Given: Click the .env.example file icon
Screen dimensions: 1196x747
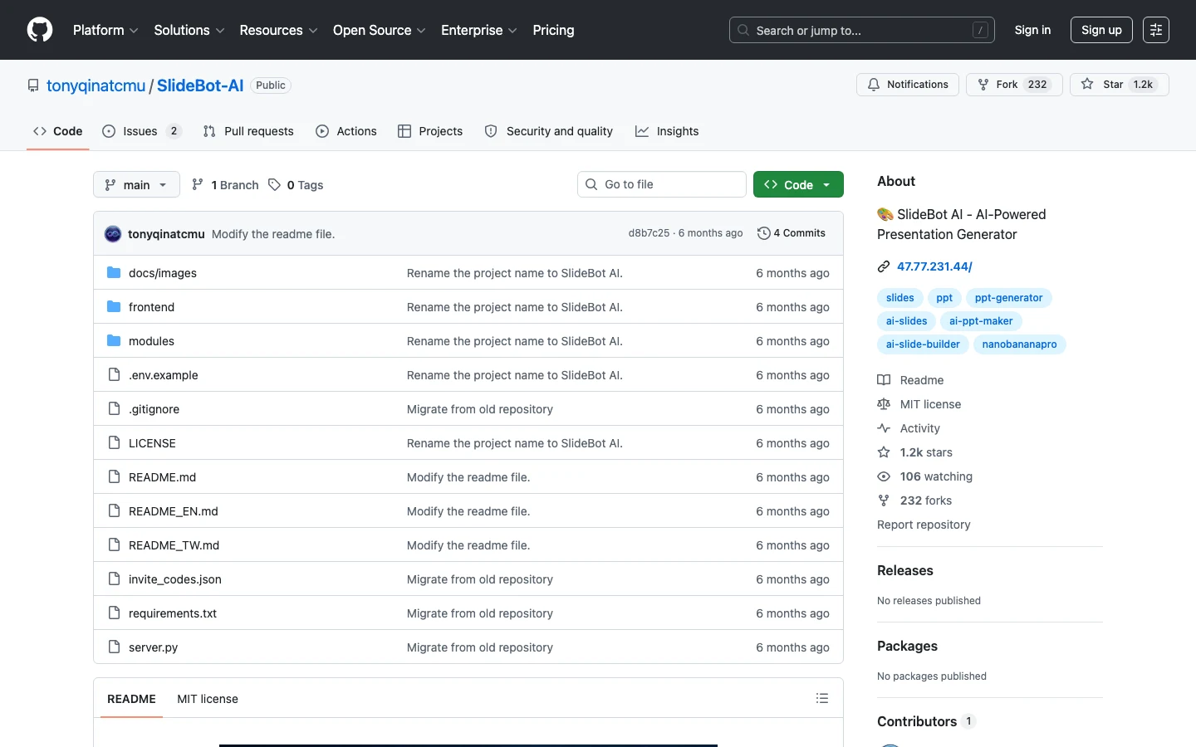Looking at the screenshot, I should tap(114, 375).
